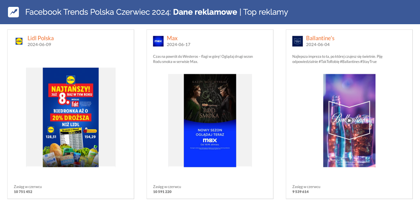The width and height of the screenshot is (420, 206).
Task: Play the Ballantine's video ad
Action: coord(349,120)
